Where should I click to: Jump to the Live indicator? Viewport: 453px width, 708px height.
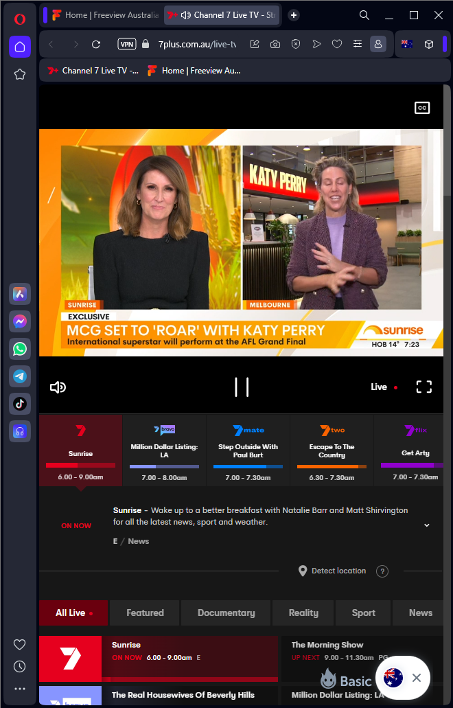coord(384,387)
